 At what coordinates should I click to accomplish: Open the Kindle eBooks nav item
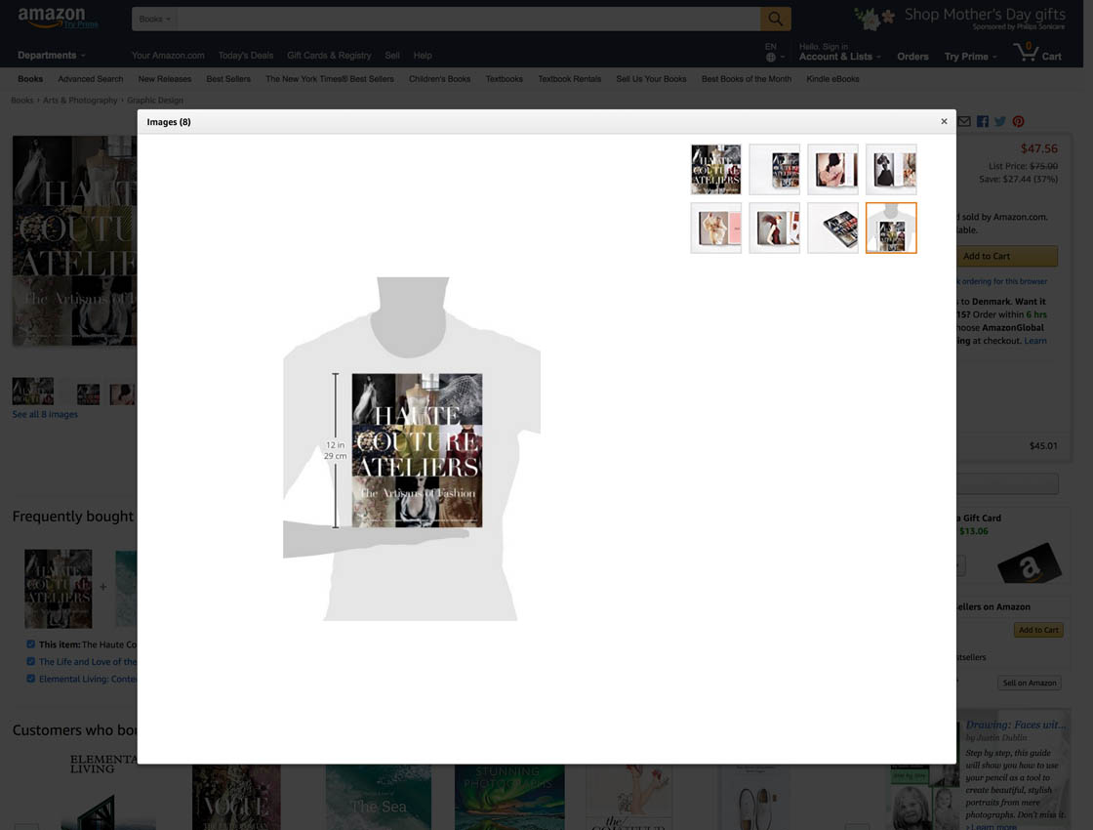[832, 79]
